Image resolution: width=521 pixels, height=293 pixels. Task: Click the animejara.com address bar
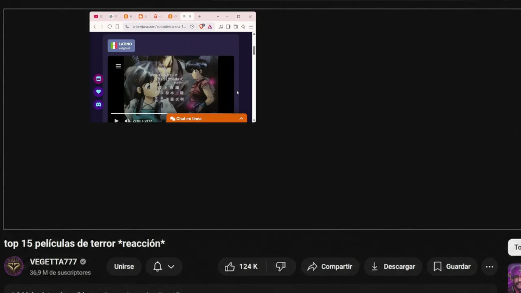click(159, 26)
